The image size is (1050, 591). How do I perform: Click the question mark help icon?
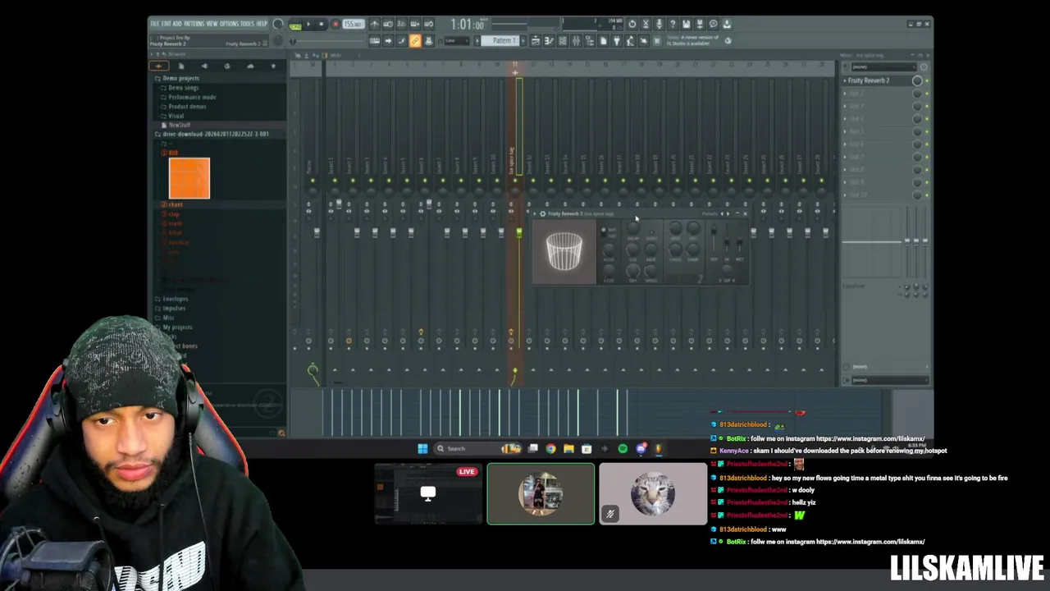point(673,24)
